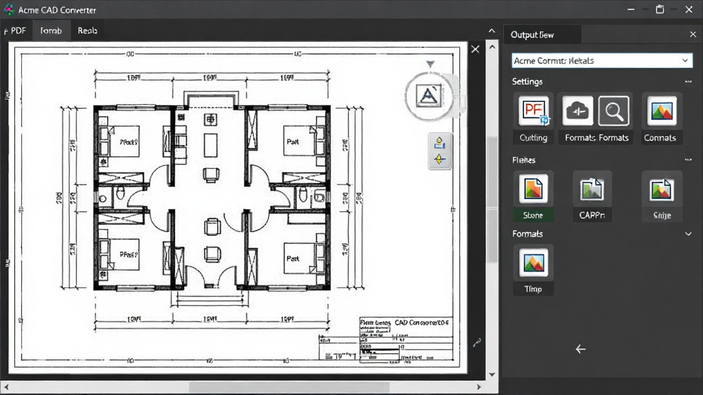Click the circular text annotation tool
Viewport: 703px width, 395px height.
[x=428, y=96]
